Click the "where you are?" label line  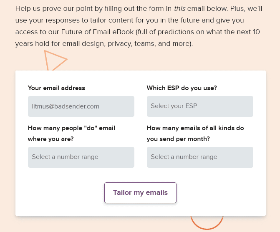pyautogui.click(x=51, y=139)
